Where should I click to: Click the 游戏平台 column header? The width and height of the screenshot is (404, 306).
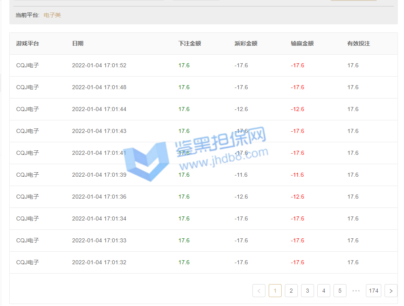point(28,43)
